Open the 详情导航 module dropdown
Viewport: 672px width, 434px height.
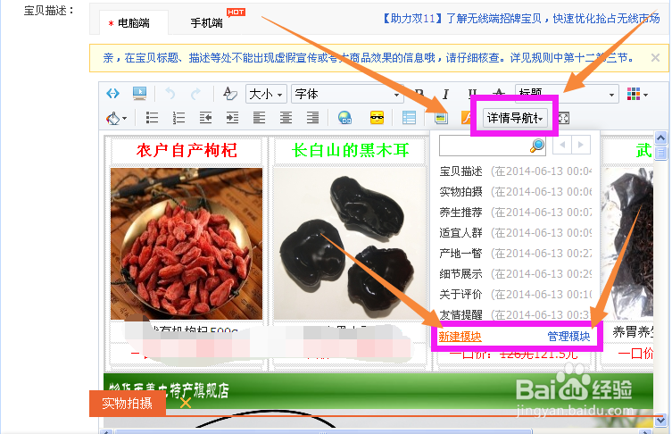[x=515, y=118]
